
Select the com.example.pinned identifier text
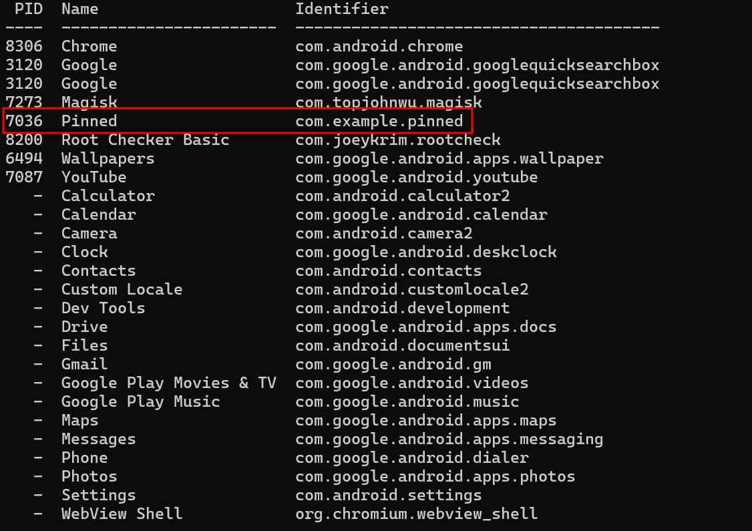click(x=379, y=121)
